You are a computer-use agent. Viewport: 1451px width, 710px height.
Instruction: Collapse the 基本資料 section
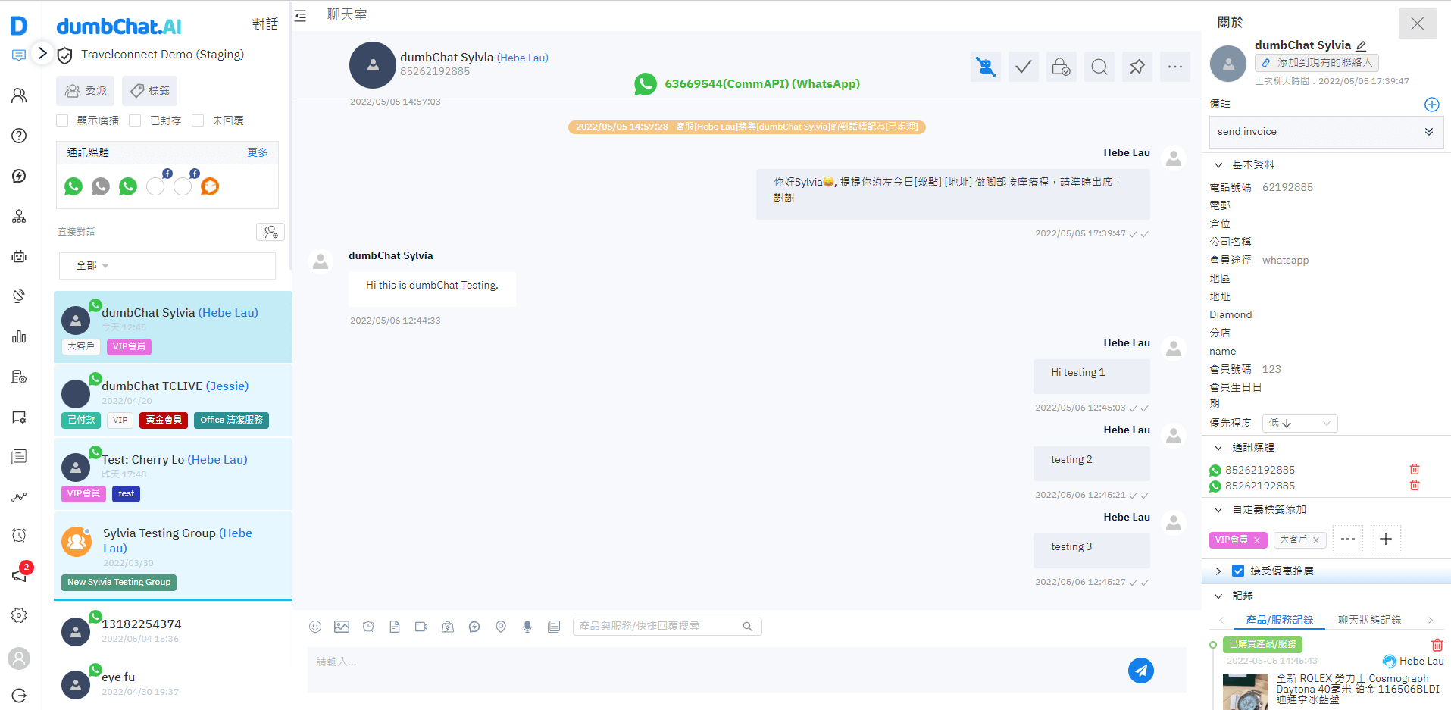coord(1218,164)
